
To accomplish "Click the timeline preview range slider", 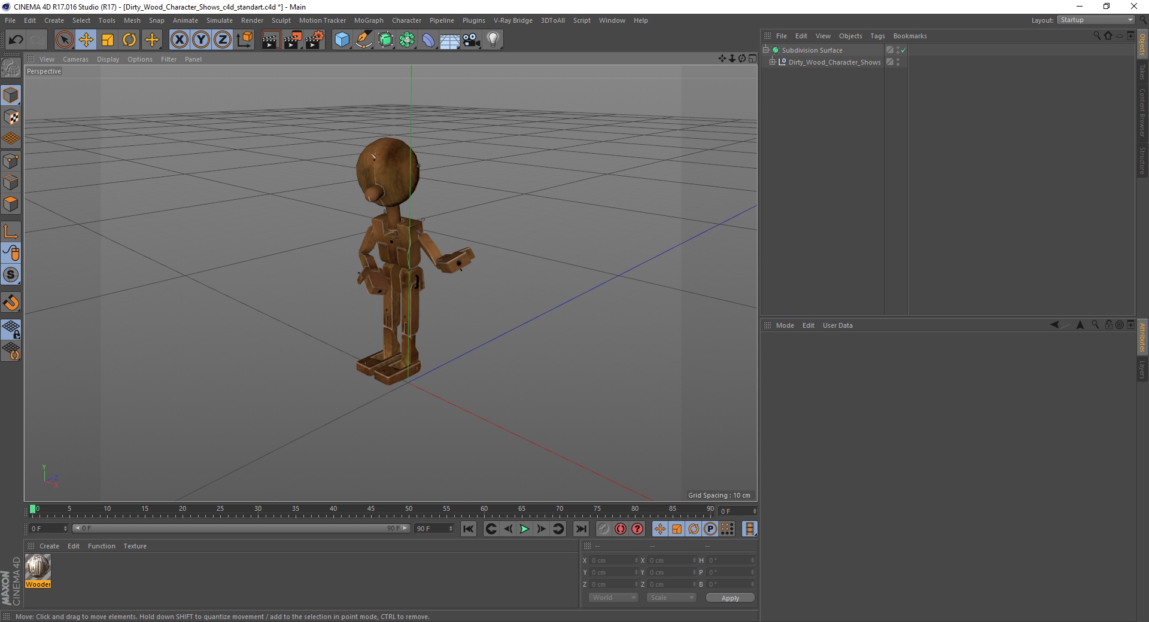I will tap(241, 528).
